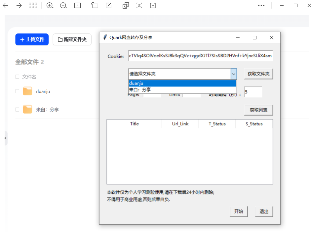Collapse the left sidebar handle
Screen dimensions: 313x232
6,138
